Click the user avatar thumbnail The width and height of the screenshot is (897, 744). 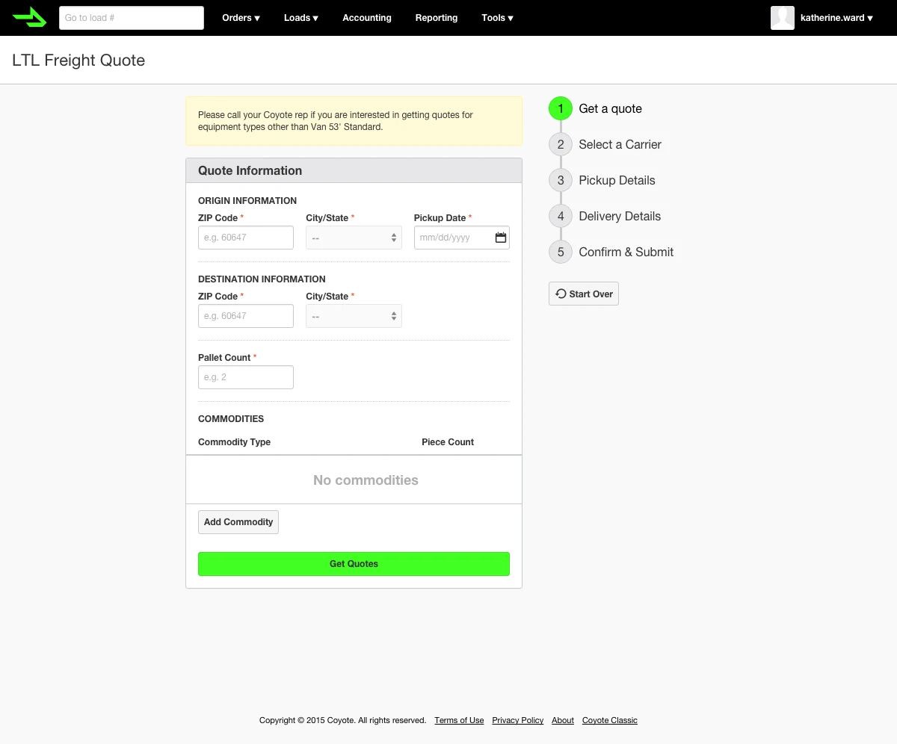point(783,18)
